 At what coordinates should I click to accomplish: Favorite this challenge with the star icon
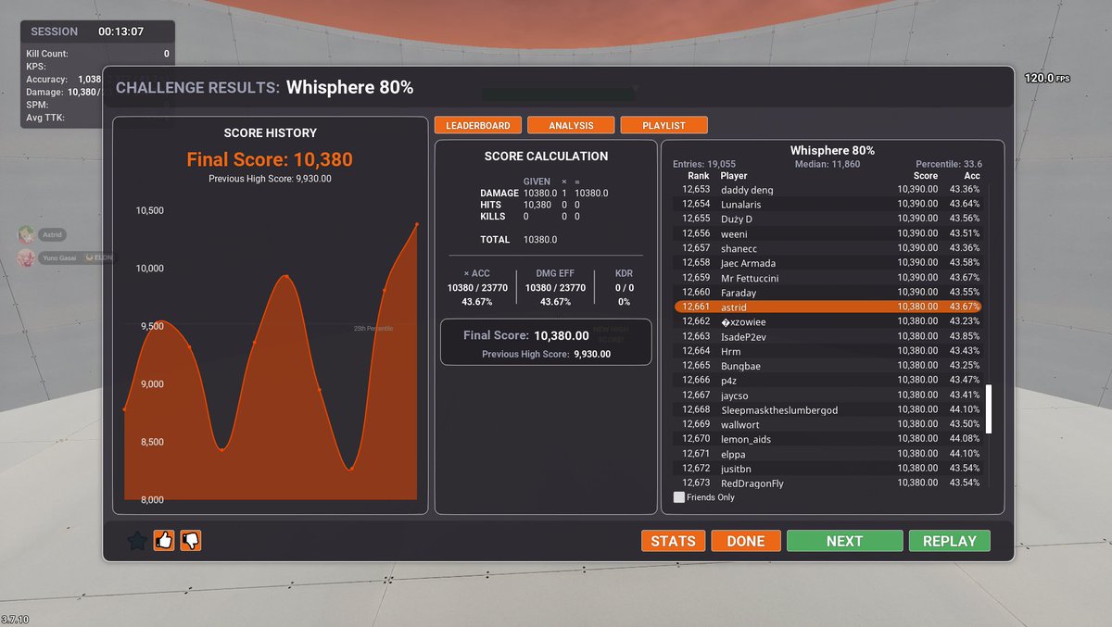tap(137, 541)
